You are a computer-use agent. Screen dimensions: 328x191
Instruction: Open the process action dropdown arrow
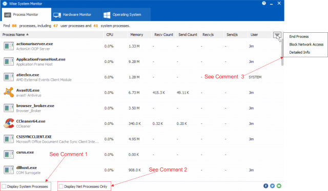[277, 35]
